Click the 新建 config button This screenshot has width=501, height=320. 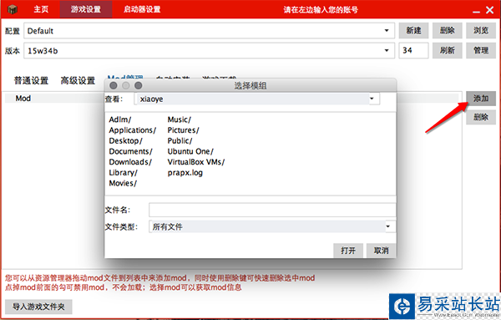coord(413,31)
